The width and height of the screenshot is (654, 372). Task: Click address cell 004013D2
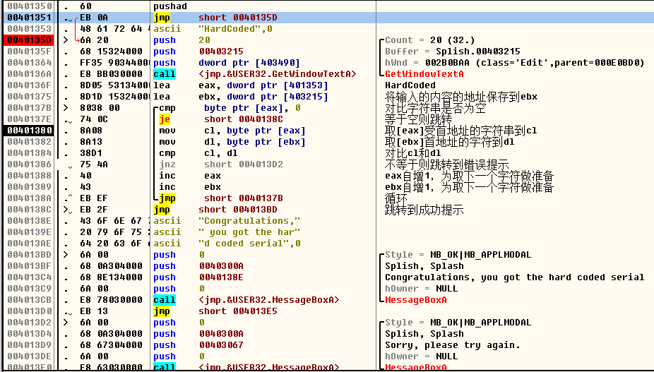(30, 323)
